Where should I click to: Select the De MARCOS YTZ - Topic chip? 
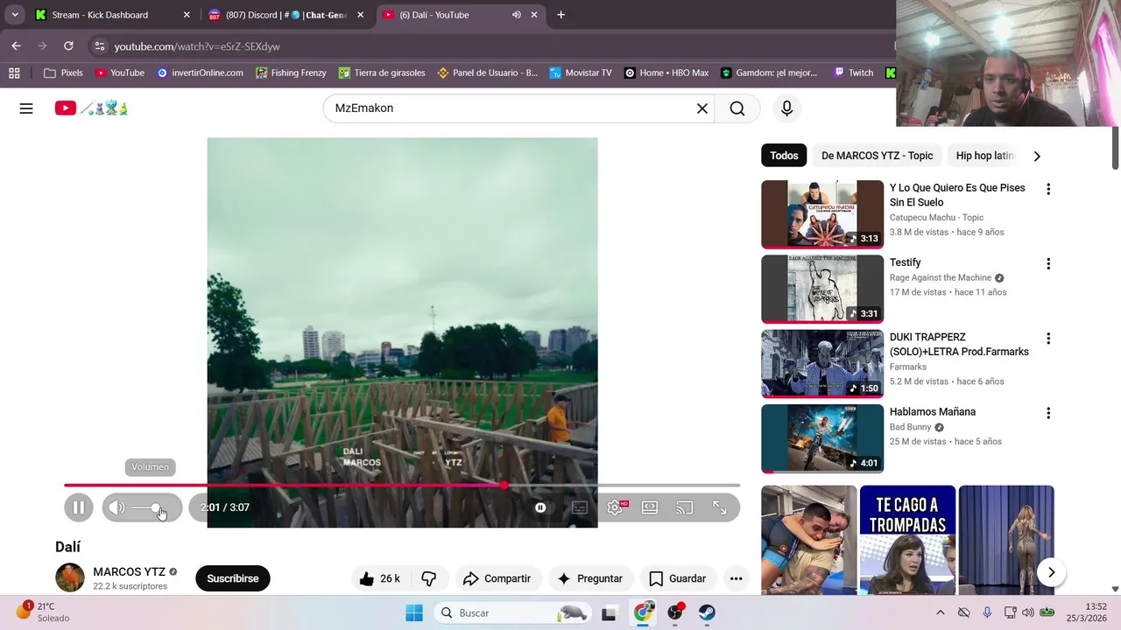point(877,156)
